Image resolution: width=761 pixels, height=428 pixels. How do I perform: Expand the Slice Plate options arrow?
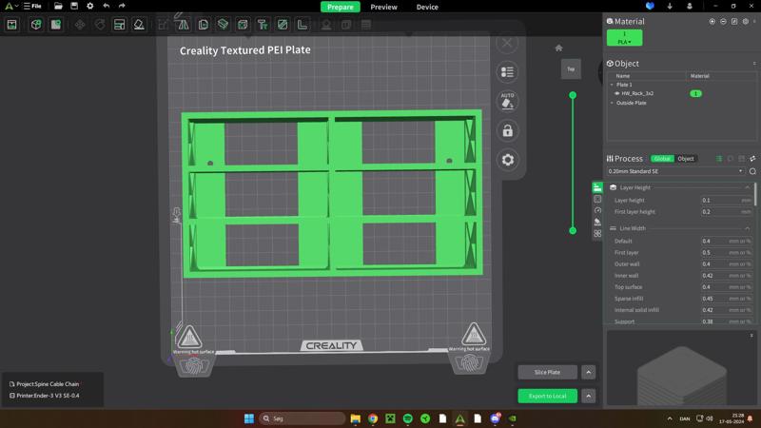(x=588, y=373)
